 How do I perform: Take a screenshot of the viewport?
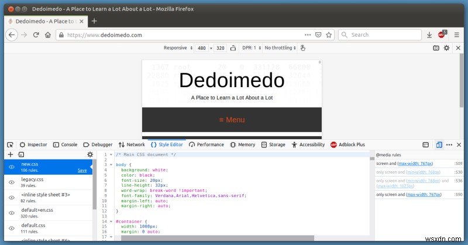coord(436,48)
